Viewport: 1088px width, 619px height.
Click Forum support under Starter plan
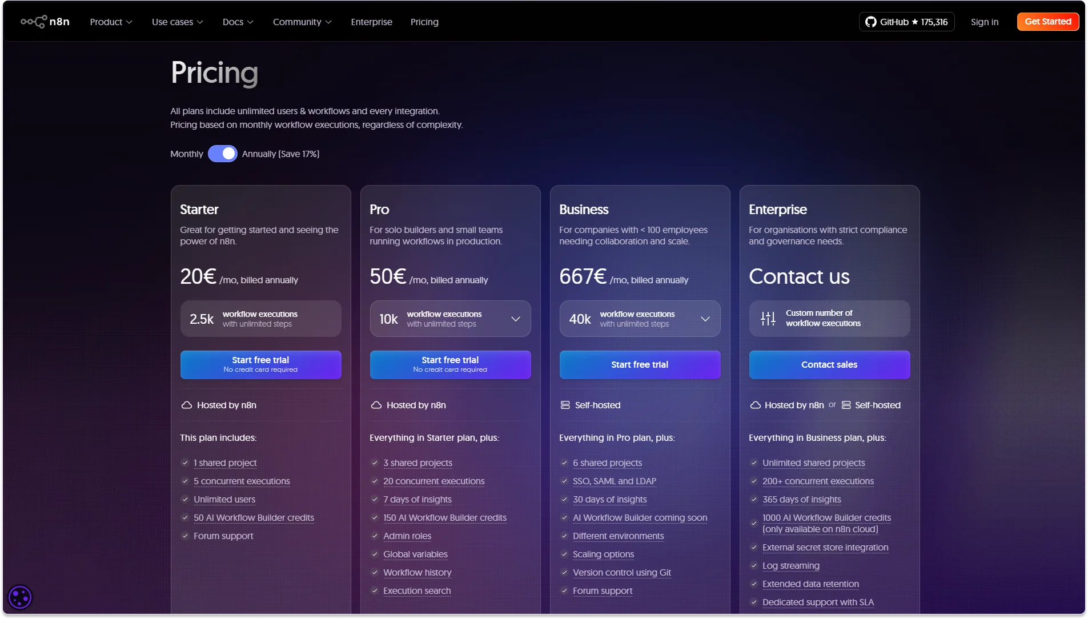223,536
